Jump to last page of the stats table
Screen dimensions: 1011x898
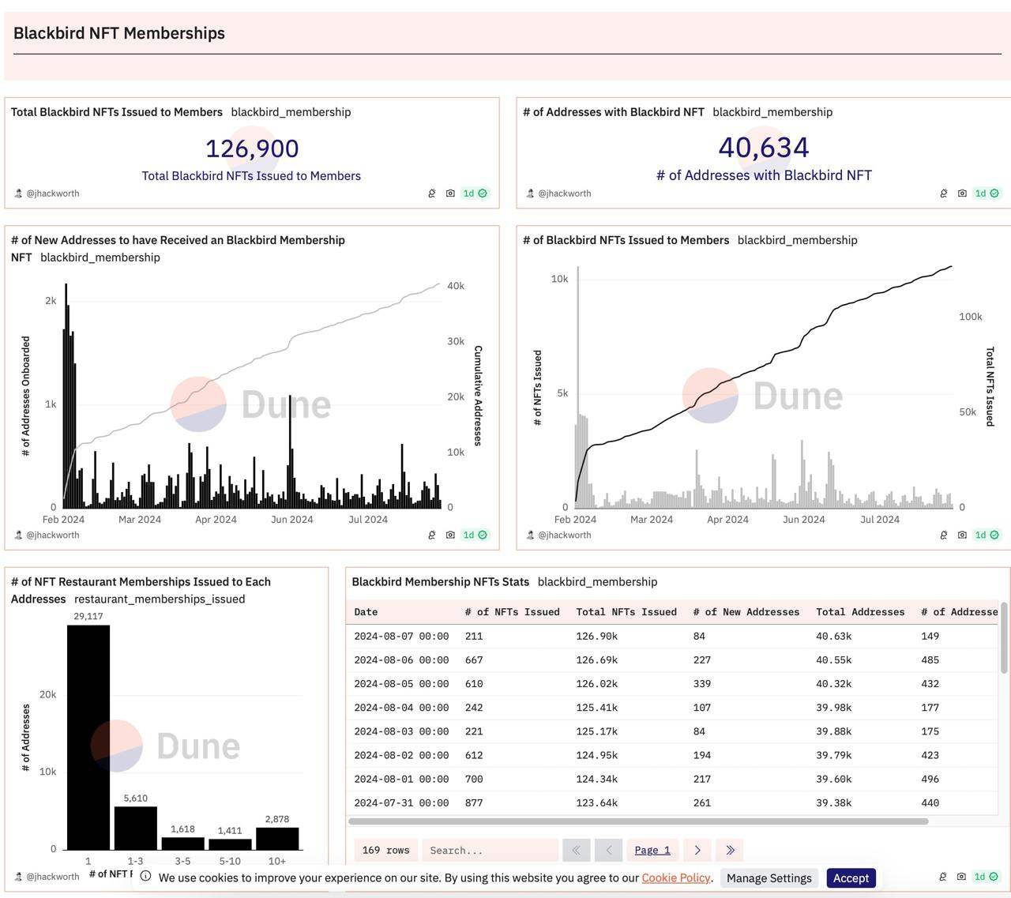[730, 850]
